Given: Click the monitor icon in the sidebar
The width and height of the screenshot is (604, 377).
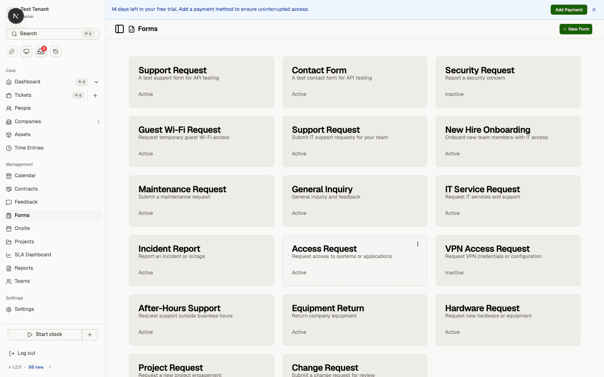Looking at the screenshot, I should pyautogui.click(x=26, y=51).
